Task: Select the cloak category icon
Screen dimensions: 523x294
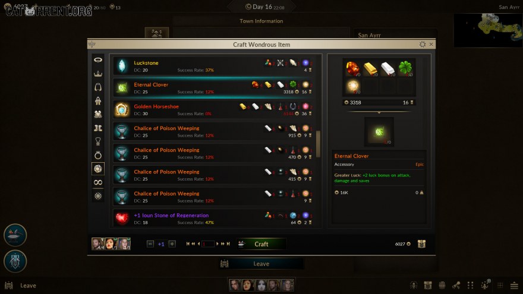Action: coord(97,87)
